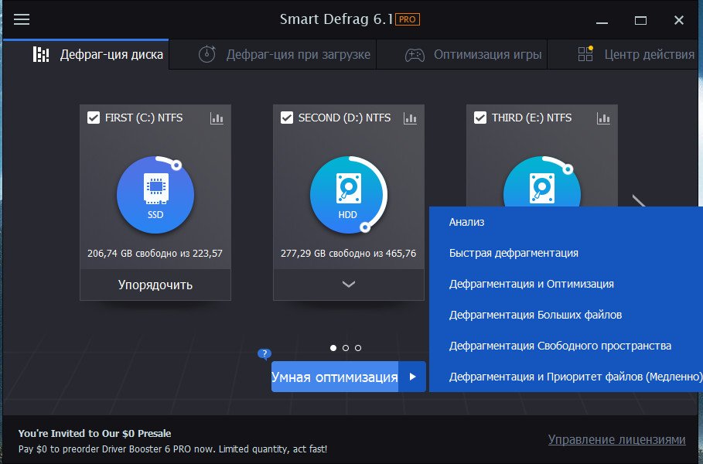This screenshot has height=464, width=703.
Task: Toggle the THIRD (E:) NTFS checkbox
Action: pos(480,118)
